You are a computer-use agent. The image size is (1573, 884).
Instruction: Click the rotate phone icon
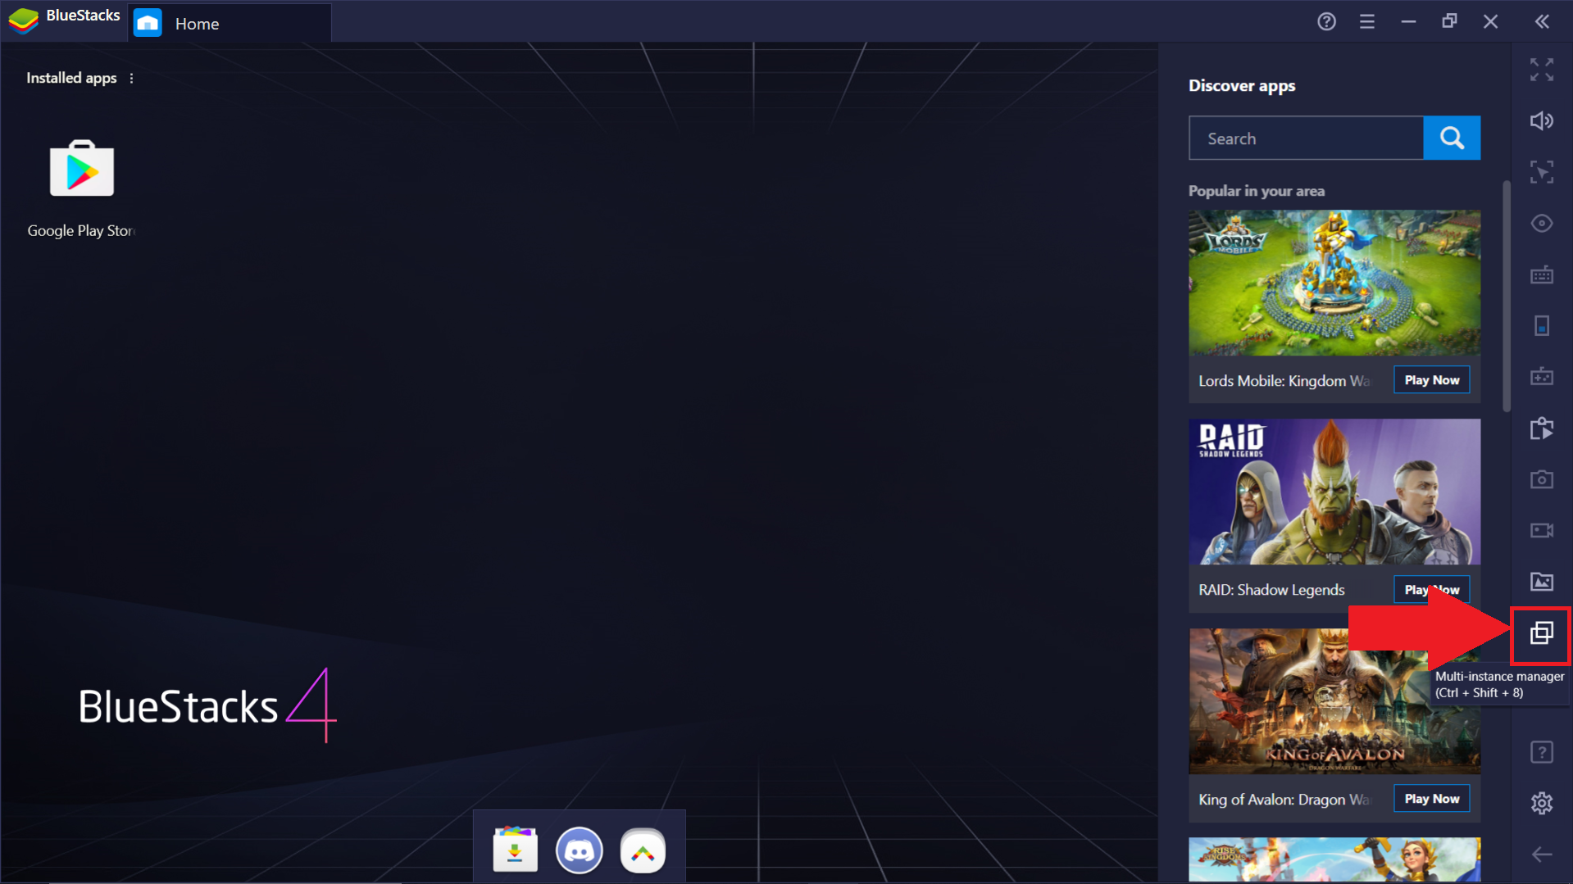click(x=1541, y=325)
